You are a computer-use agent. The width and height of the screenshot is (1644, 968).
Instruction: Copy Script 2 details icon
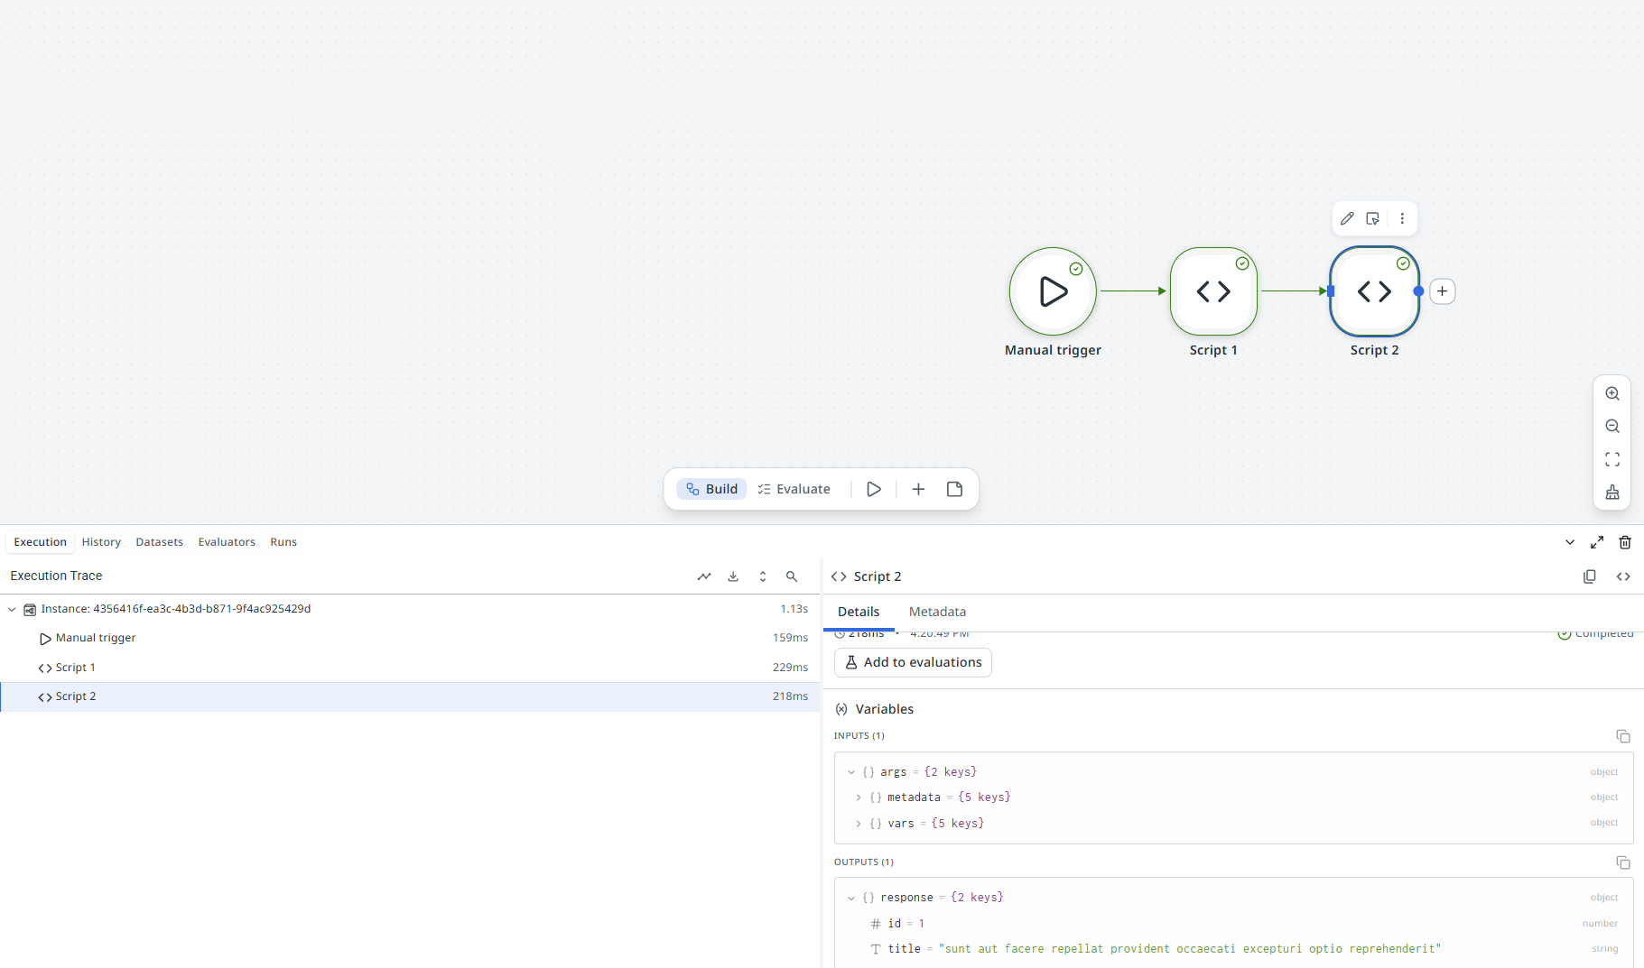coord(1590,576)
